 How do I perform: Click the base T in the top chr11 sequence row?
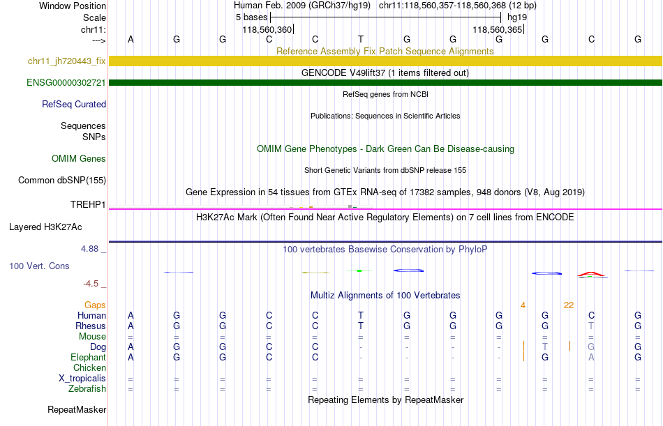click(x=361, y=39)
